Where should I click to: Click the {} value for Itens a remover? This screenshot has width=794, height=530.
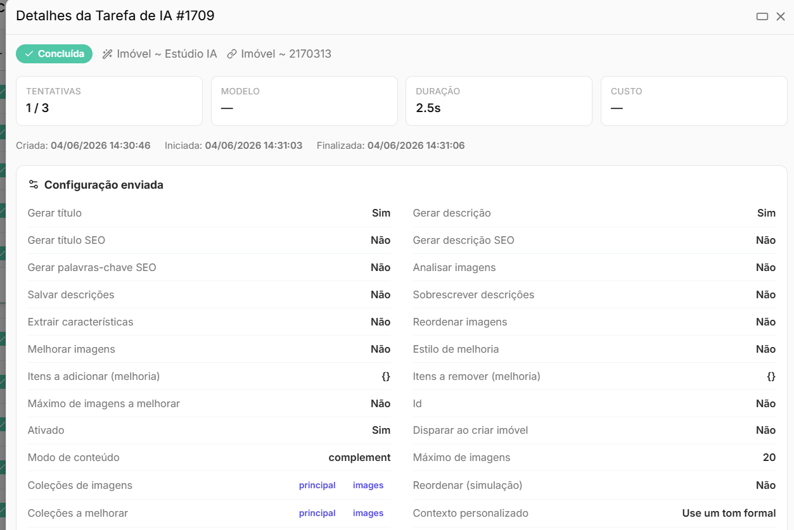pos(771,377)
